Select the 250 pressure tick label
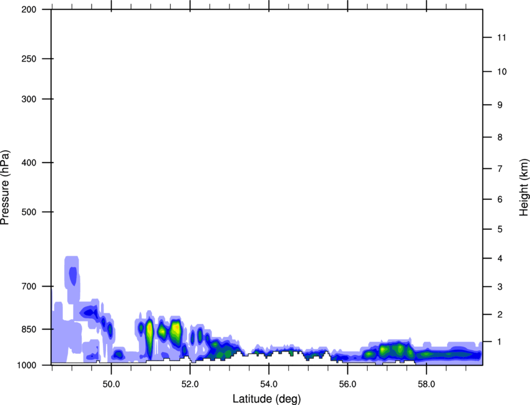The height and width of the screenshot is (405, 530). tap(29, 59)
